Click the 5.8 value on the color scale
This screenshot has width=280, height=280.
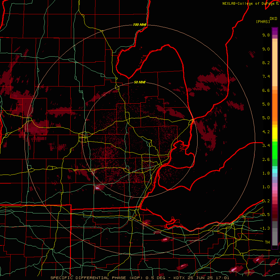pyautogui.click(x=266, y=104)
